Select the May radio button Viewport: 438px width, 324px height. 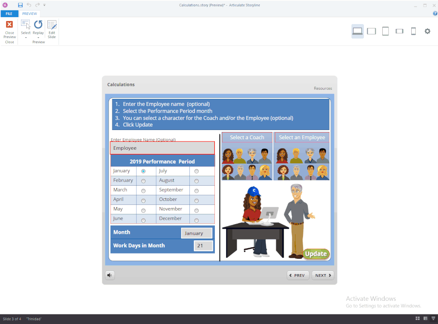[143, 211]
